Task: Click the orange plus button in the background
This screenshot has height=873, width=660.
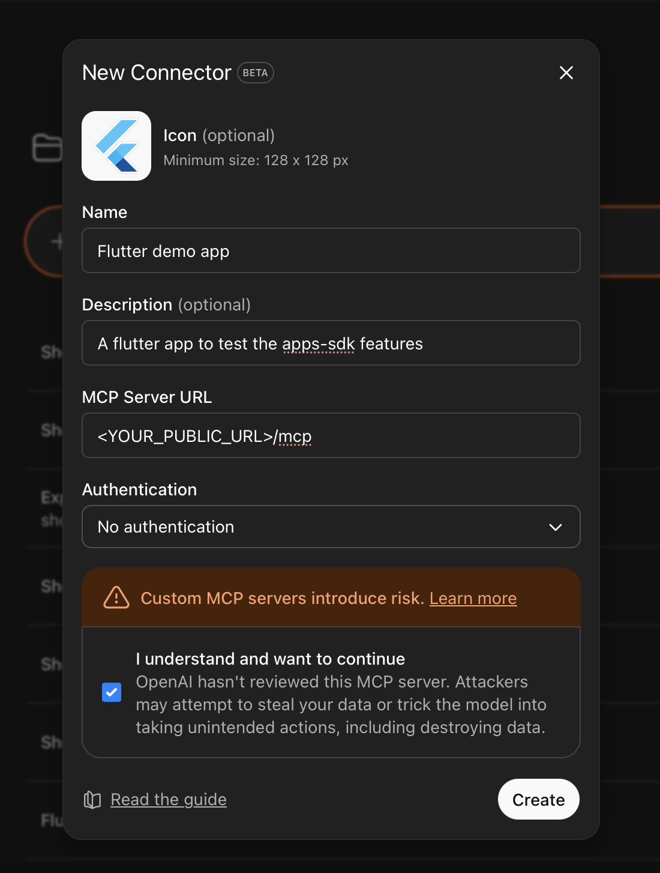Action: click(58, 241)
